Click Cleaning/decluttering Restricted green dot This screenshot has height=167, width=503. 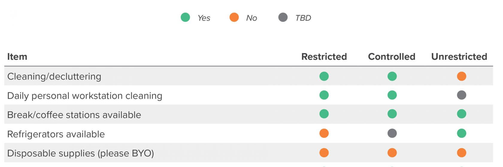(324, 76)
